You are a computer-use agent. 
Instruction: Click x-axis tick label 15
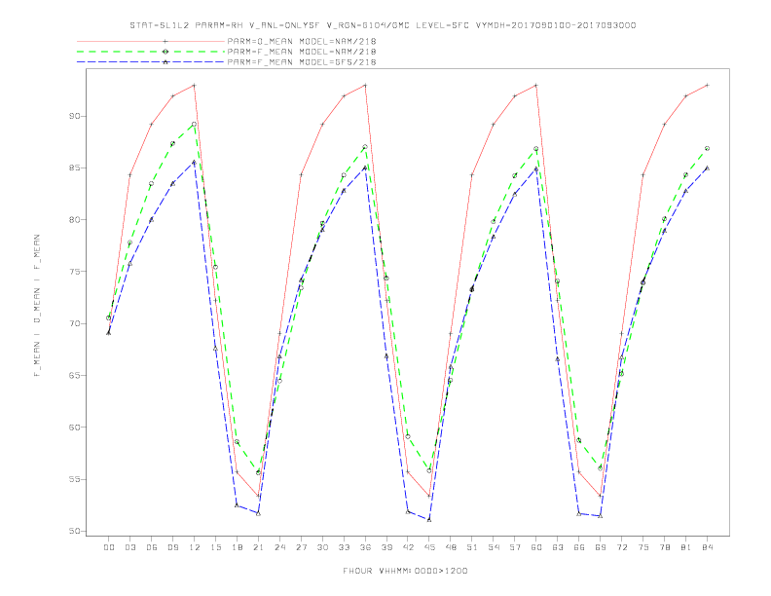coord(215,547)
